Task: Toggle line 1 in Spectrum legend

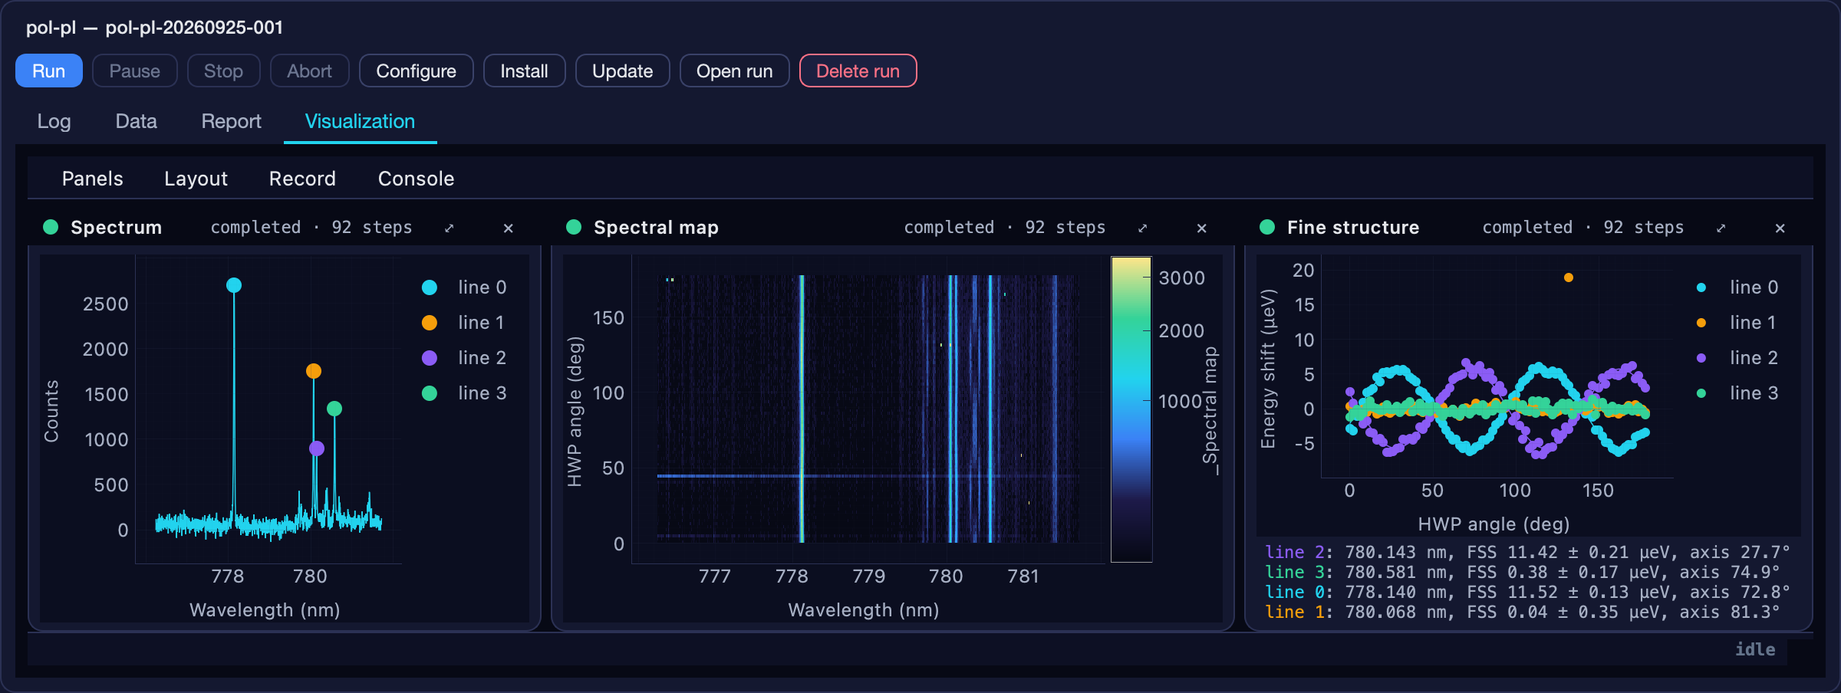Action: pyautogui.click(x=464, y=323)
